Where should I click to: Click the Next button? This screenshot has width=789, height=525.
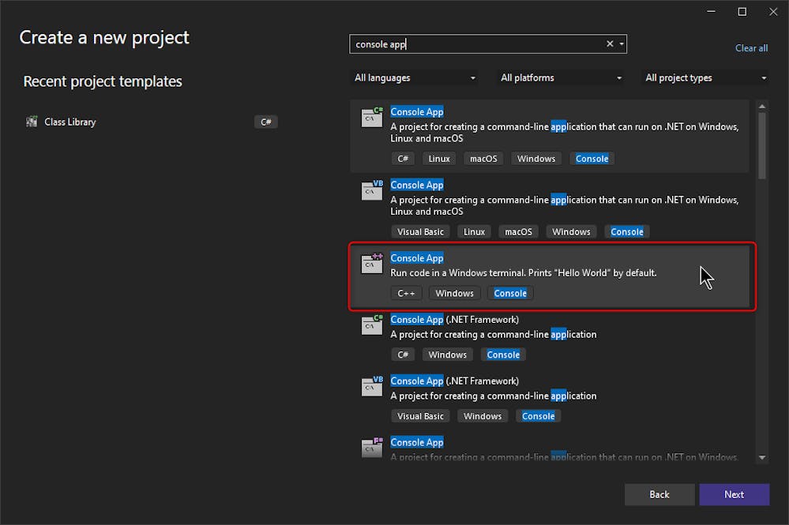tap(735, 494)
